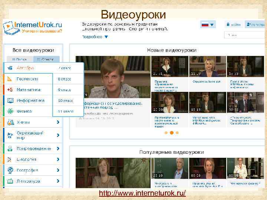Expand the Окружающий мир chevron
The width and height of the screenshot is (267, 200).
click(58, 135)
